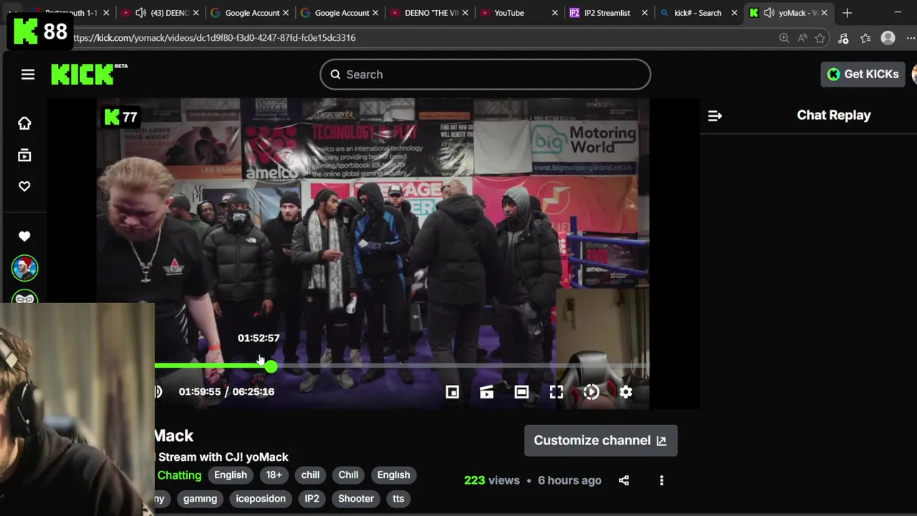This screenshot has width=917, height=516.
Task: Switch to the DEENO "THE VI browser tab
Action: tap(430, 13)
